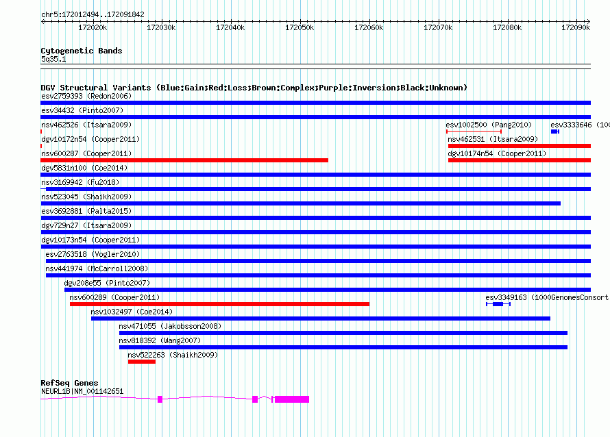Open dgv10174n54 (Cooper2011) label
This screenshot has height=437, width=610.
497,153
